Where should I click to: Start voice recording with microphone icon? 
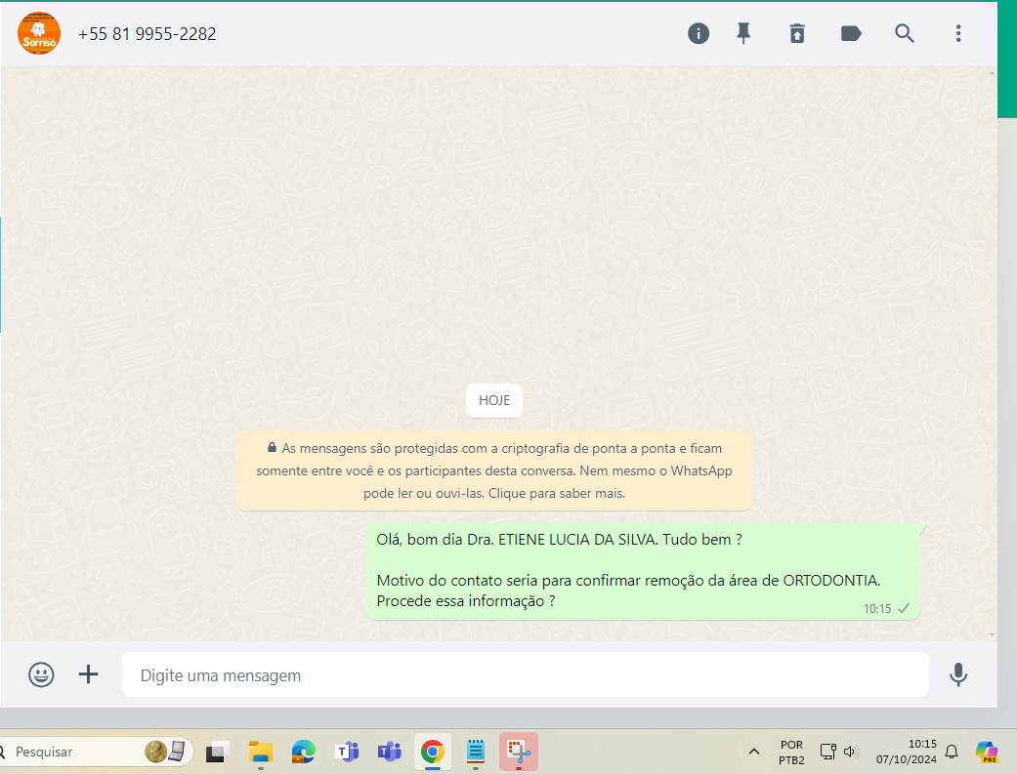pos(958,674)
